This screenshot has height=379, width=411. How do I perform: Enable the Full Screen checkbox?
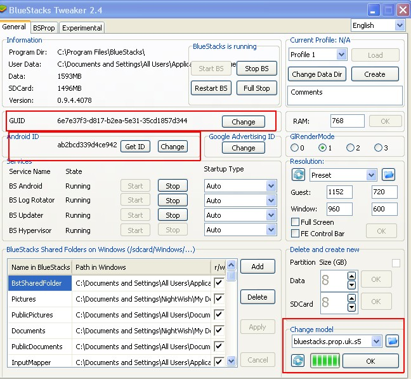(296, 222)
